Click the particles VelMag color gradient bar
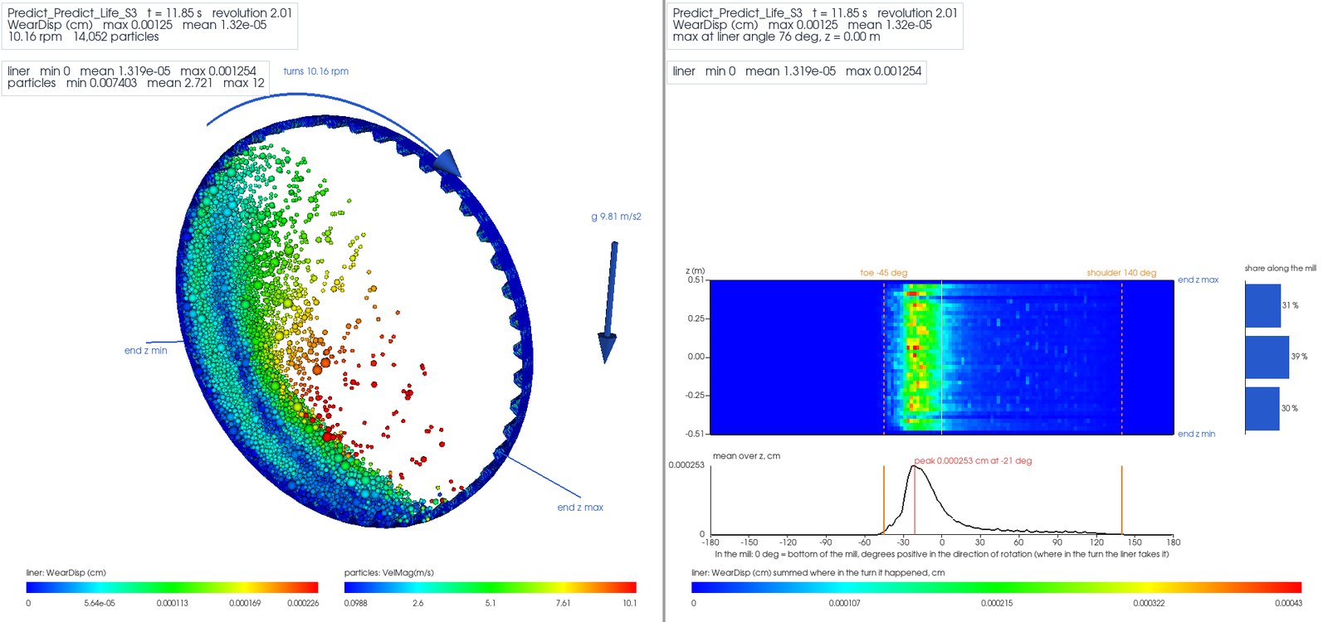The width and height of the screenshot is (1328, 622). 491,587
